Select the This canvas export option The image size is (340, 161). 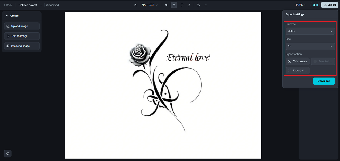tap(297, 61)
